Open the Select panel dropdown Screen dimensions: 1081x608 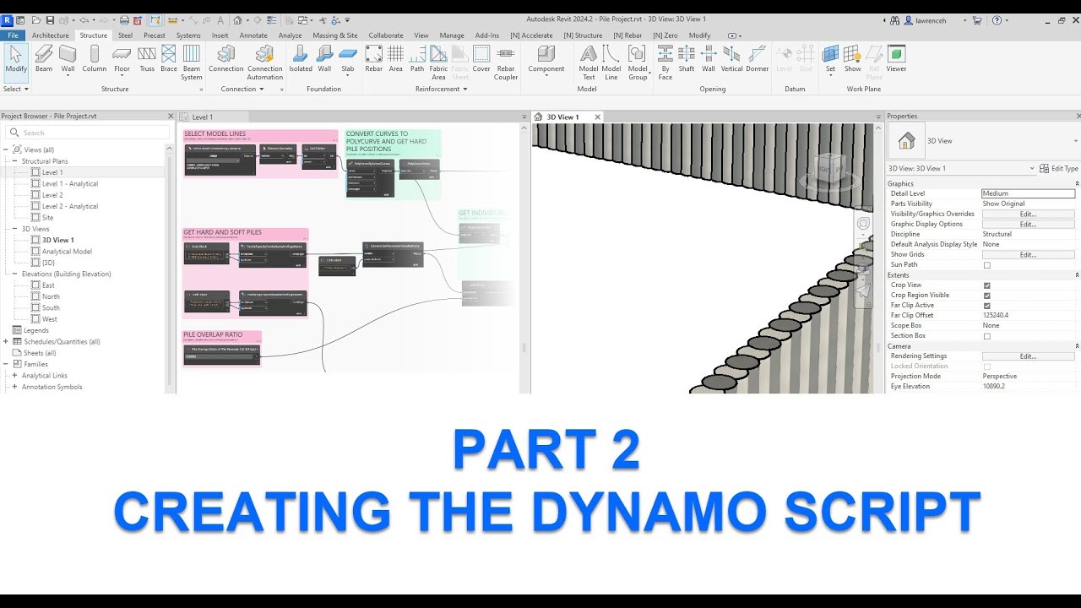16,89
